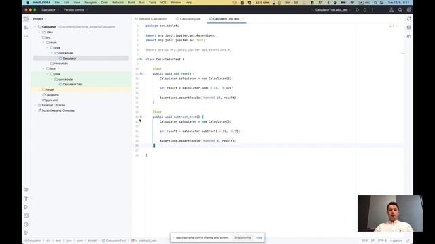435x244 pixels.
Task: Click gutter run icon beside class CalculatorTest
Action: (141, 59)
